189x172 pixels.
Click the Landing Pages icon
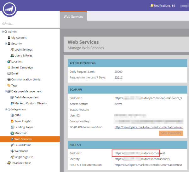click(x=12, y=127)
